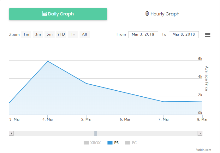Screen dimensions: 220x153
Task: Open the chart hamburger context menu
Action: pos(208,35)
